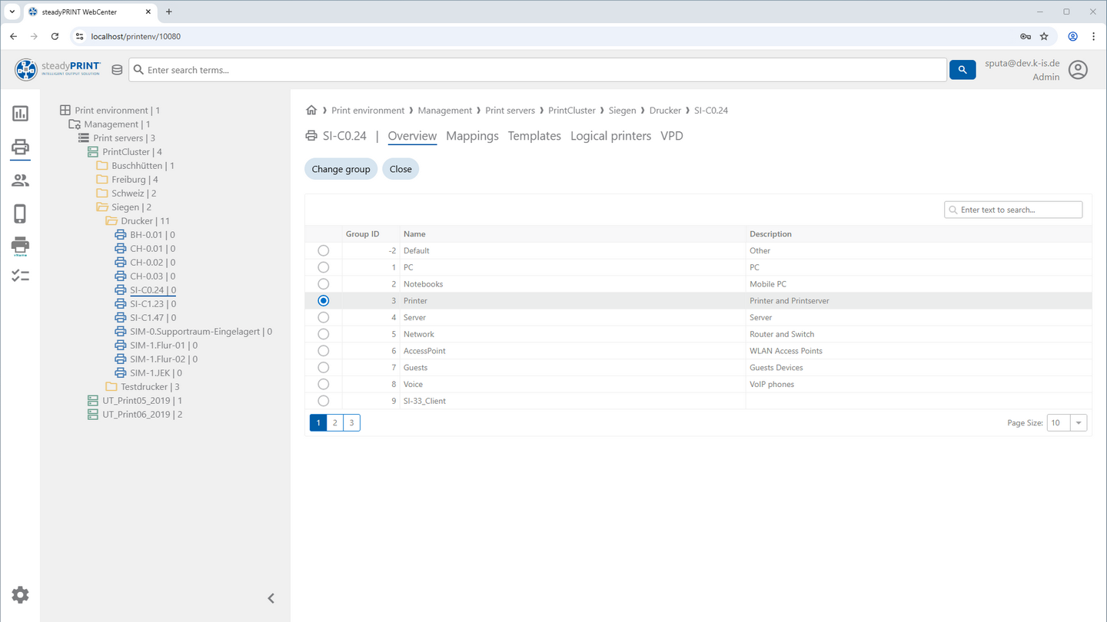Click printer icon of BH-0.01
This screenshot has height=622, width=1107.
(x=121, y=235)
